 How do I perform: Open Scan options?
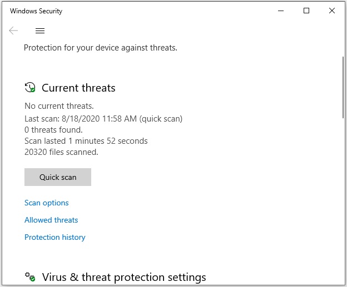coord(47,203)
